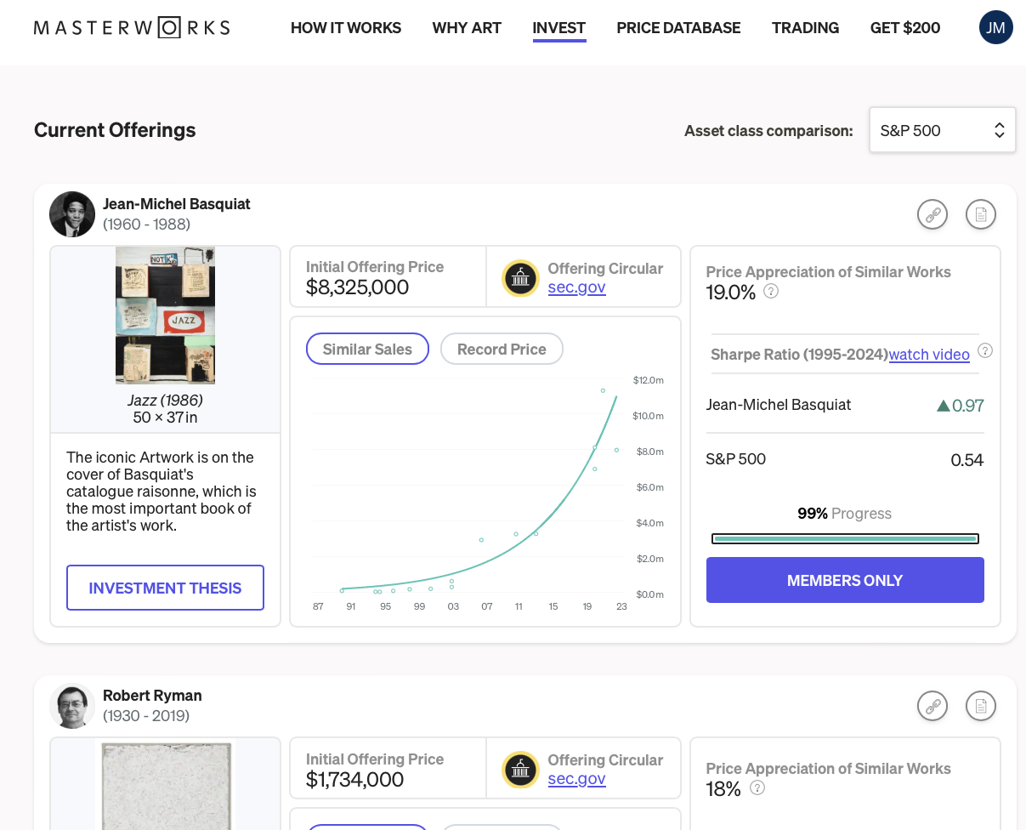1026x830 pixels.
Task: Click the (1930 - 2019) lifespan text
Action: click(146, 716)
